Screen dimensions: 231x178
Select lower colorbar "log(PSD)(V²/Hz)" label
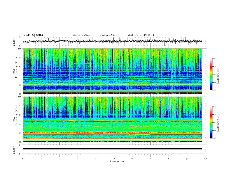coord(218,124)
